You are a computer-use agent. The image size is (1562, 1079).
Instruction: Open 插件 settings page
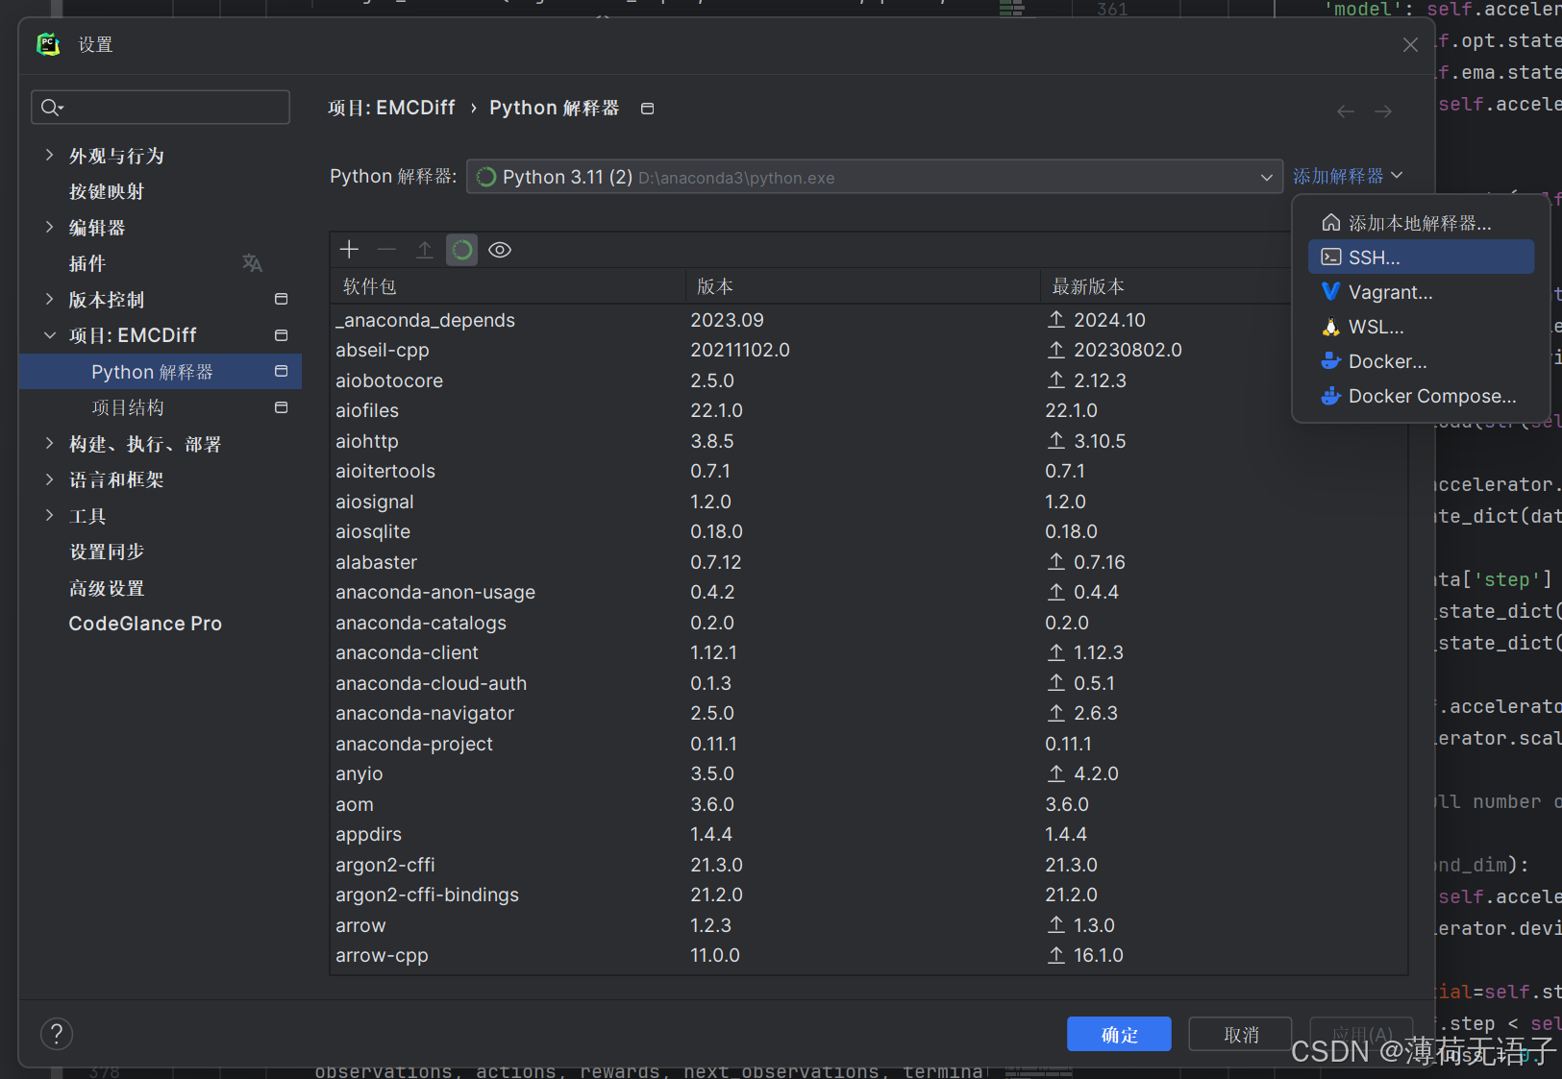87,263
